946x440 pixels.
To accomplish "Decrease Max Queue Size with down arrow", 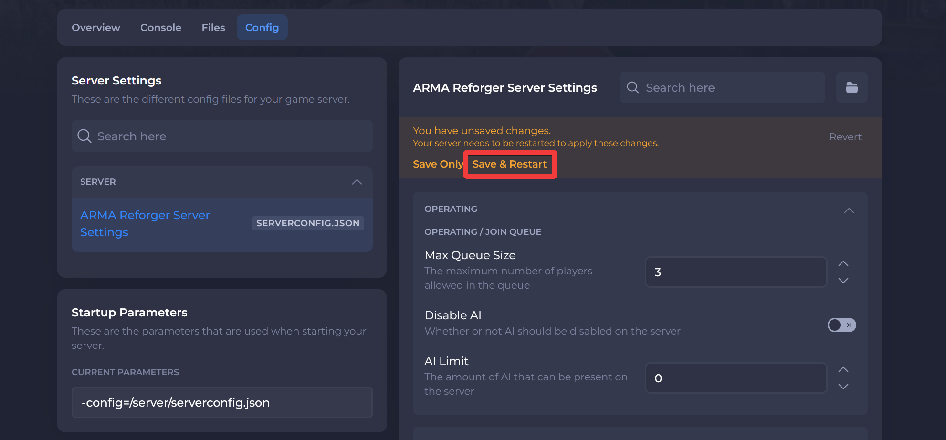I will [x=843, y=281].
